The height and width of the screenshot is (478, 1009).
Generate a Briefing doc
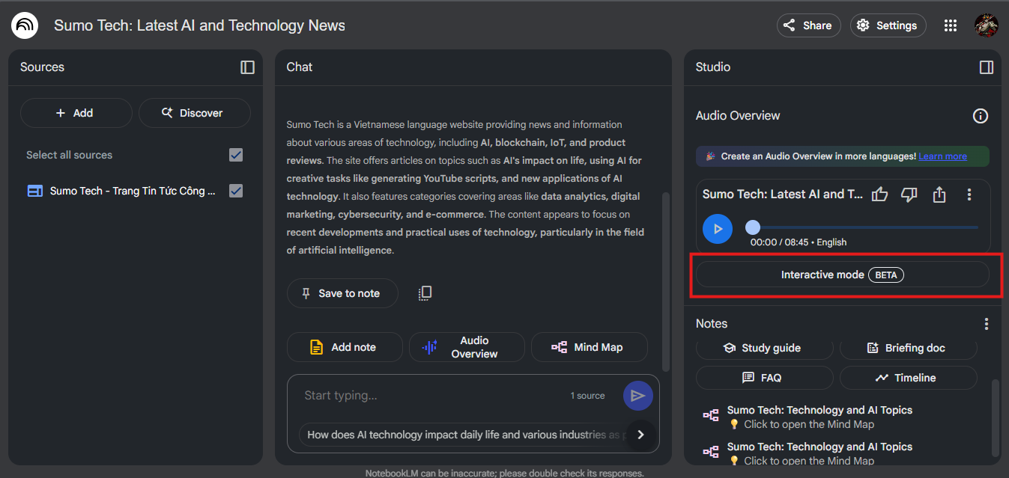908,348
